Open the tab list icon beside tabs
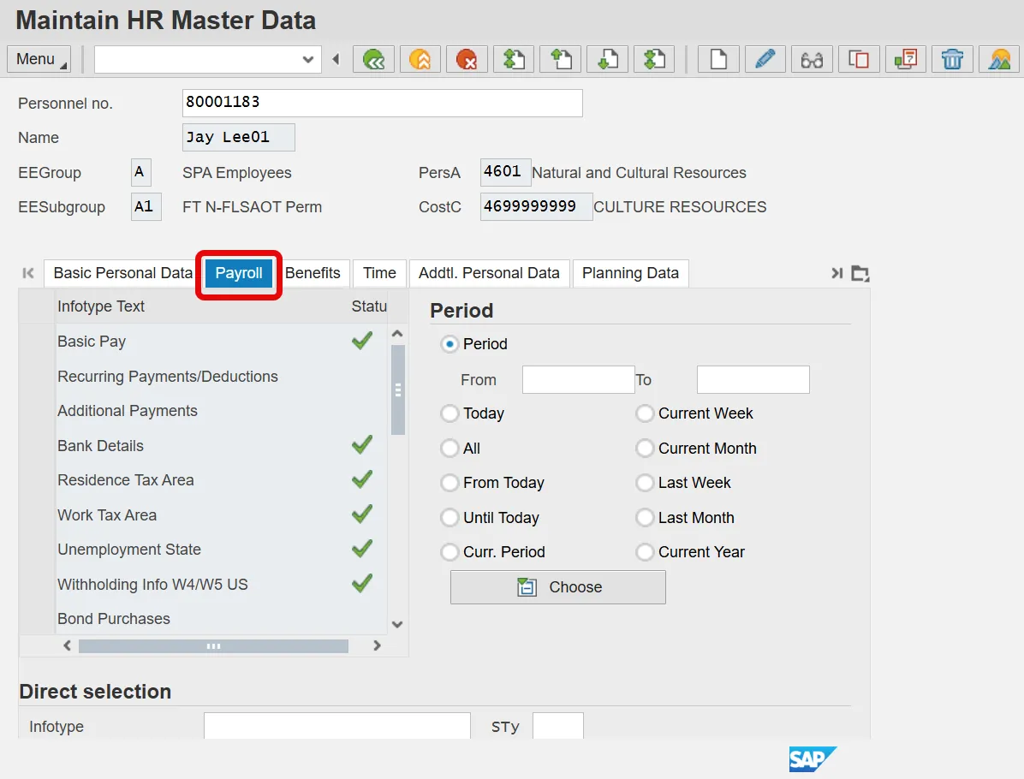This screenshot has width=1024, height=779. pyautogui.click(x=860, y=273)
